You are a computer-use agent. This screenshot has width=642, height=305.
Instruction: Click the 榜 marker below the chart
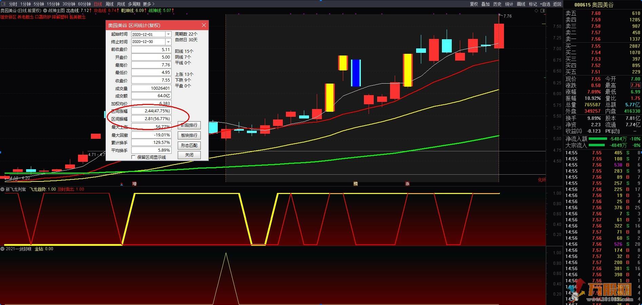coord(355,184)
